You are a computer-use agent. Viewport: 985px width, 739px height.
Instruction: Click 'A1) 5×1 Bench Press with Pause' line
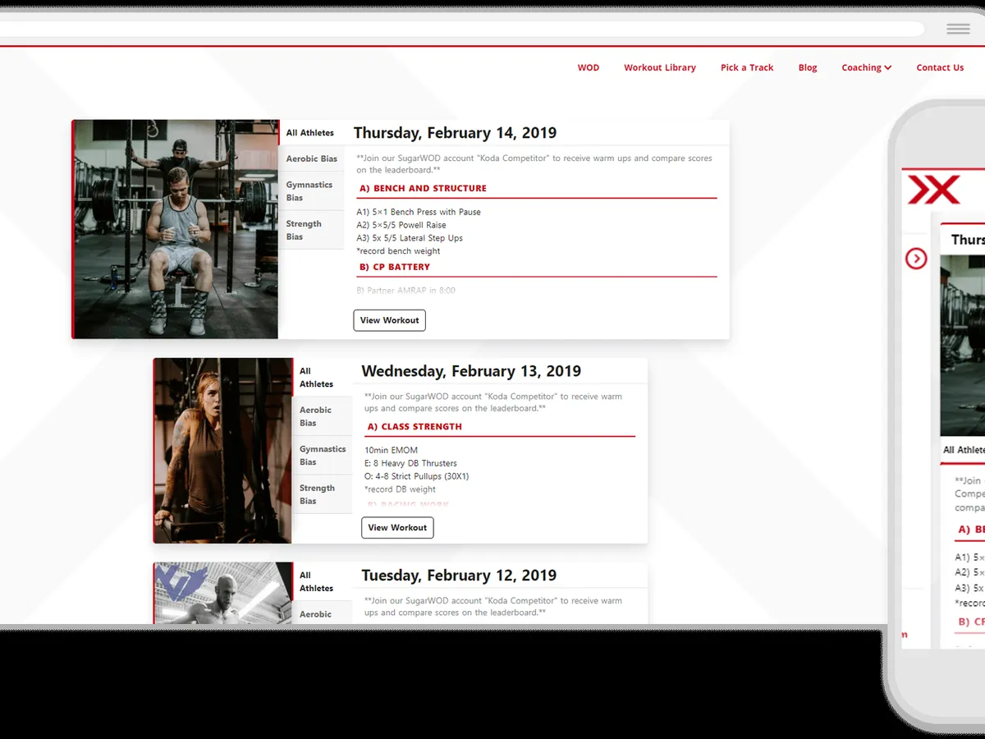pyautogui.click(x=419, y=212)
